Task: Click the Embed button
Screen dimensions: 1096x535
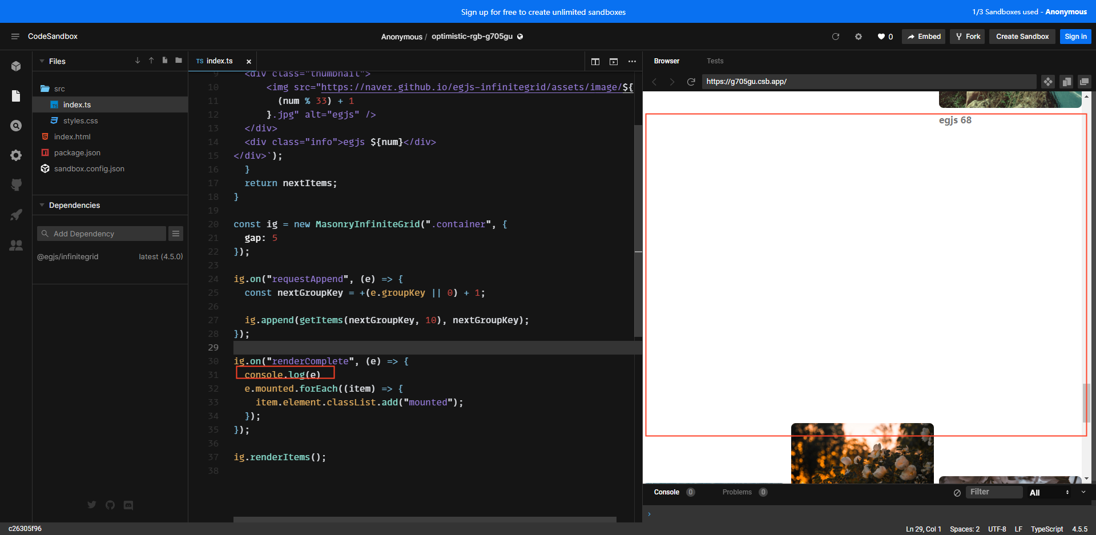Action: 924,36
